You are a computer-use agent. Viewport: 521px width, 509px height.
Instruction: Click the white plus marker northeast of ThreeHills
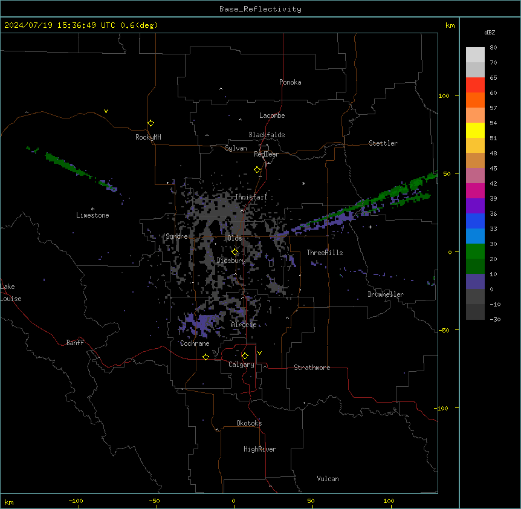point(370,227)
